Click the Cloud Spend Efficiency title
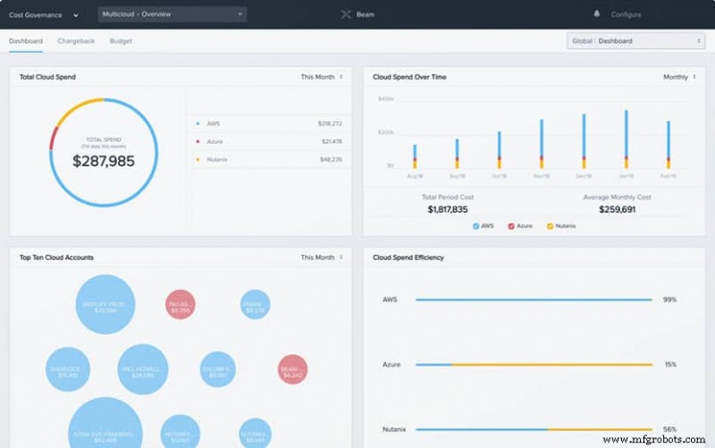715x448 pixels. coord(408,258)
